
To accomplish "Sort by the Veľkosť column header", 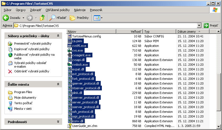I will point(130,32).
